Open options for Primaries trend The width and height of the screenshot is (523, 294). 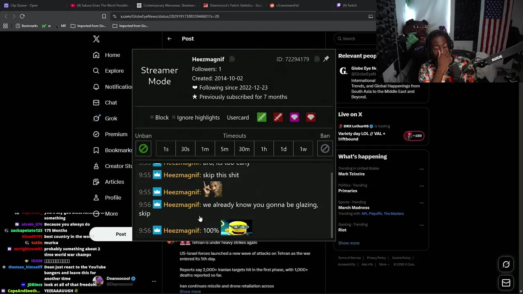pos(422,186)
